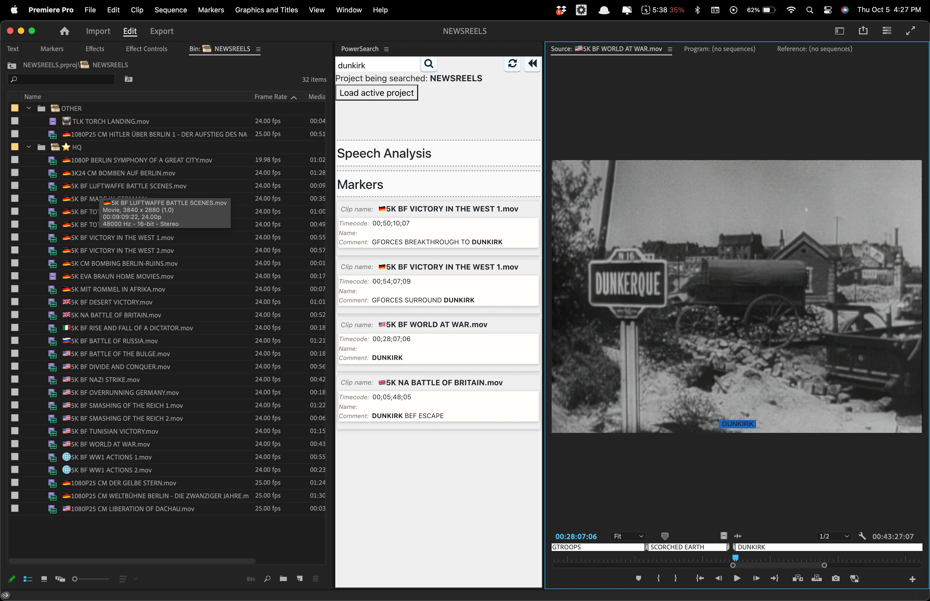Viewport: 930px width, 601px height.
Task: Click PowerSearch refresh icon
Action: pos(512,63)
